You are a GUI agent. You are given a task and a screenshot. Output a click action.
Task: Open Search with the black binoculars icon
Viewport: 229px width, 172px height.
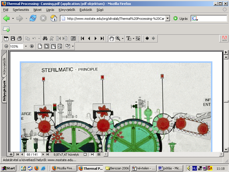(45, 38)
